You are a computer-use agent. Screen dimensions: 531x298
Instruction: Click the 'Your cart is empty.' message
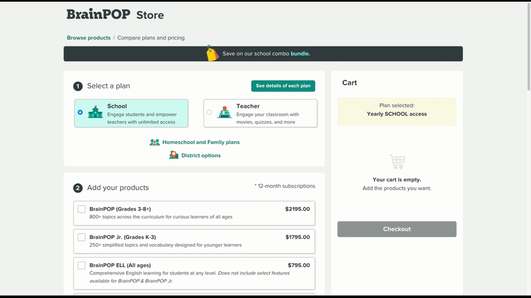(x=397, y=180)
